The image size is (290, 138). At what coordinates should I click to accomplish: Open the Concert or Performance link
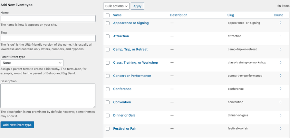tap(132, 76)
